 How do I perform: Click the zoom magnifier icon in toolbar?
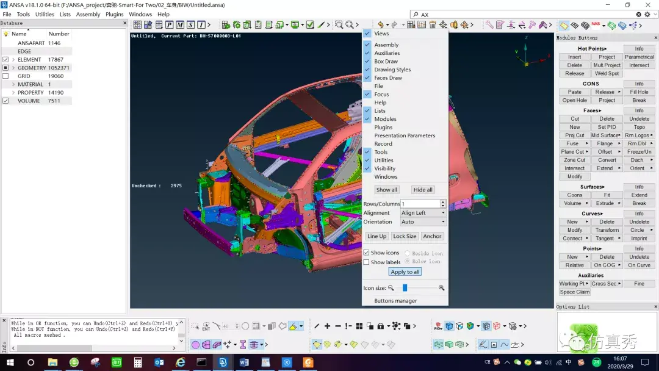349,25
